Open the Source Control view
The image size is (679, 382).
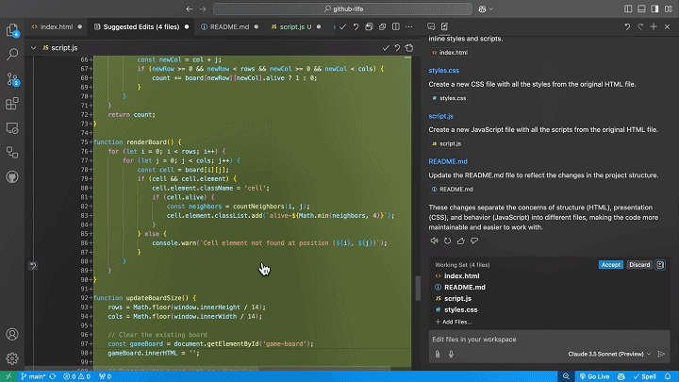click(13, 79)
